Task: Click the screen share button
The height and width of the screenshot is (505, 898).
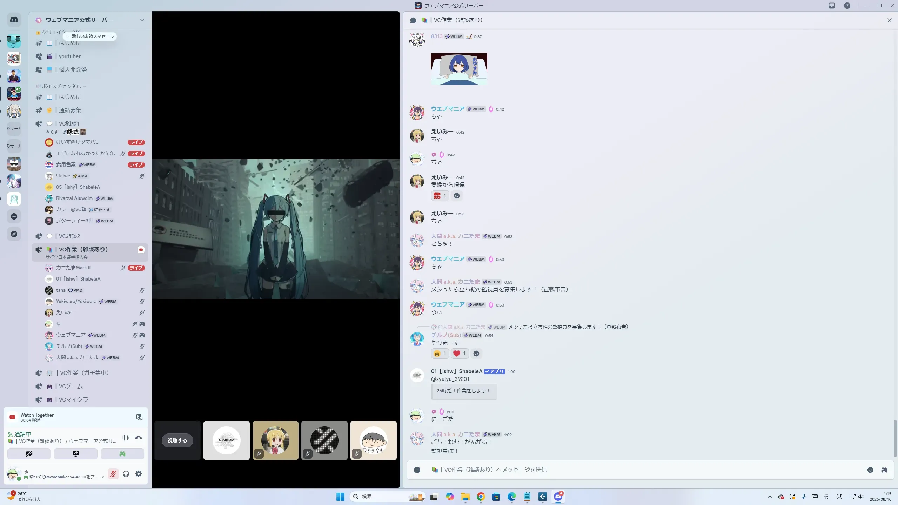Action: tap(75, 454)
